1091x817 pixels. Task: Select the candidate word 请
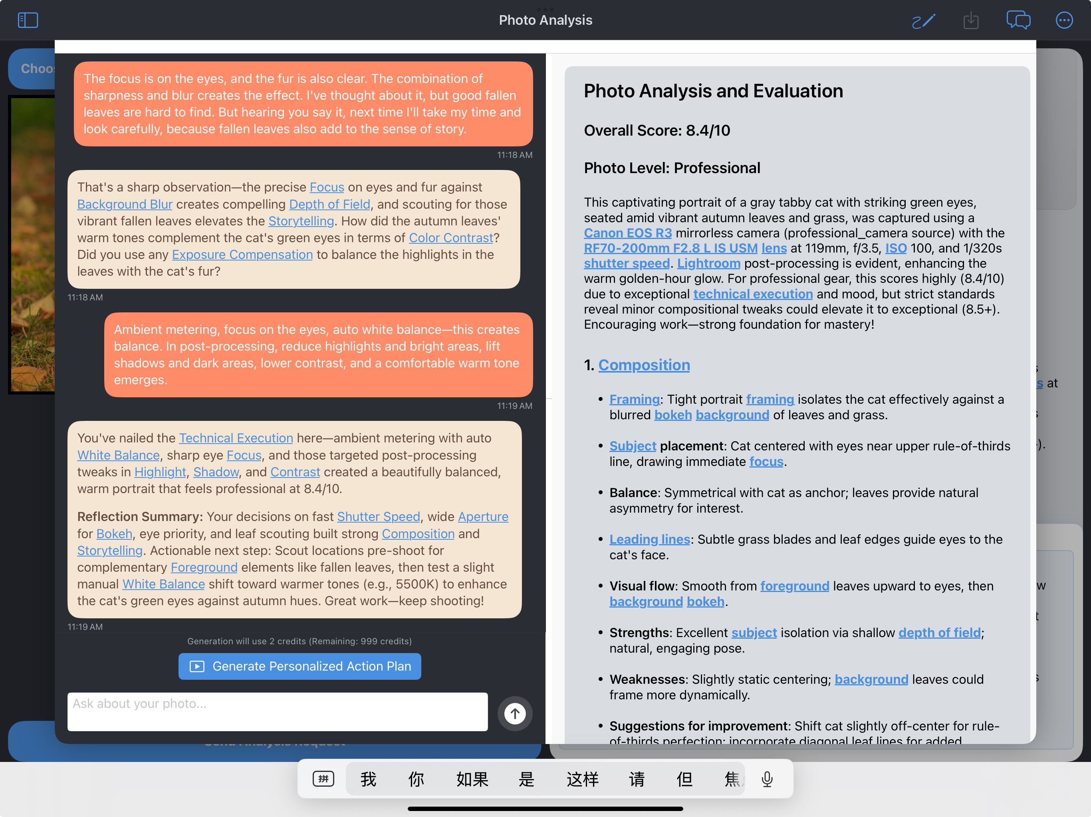tap(637, 779)
